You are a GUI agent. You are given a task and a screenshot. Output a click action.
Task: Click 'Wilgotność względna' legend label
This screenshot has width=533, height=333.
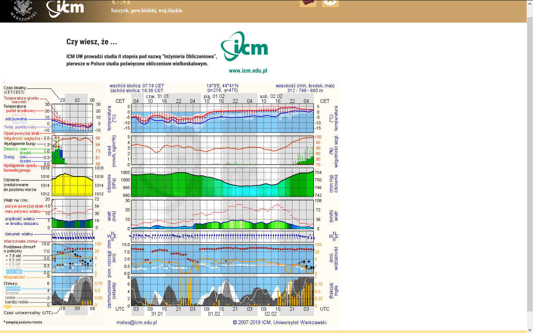click(22, 138)
